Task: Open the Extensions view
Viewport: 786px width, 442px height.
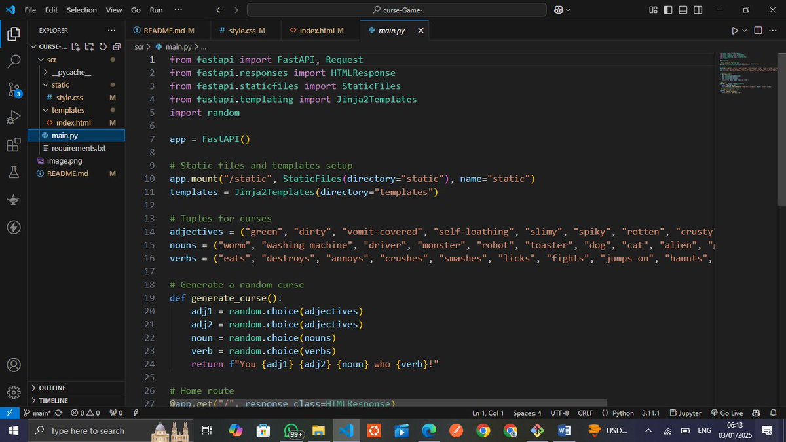Action: tap(13, 145)
